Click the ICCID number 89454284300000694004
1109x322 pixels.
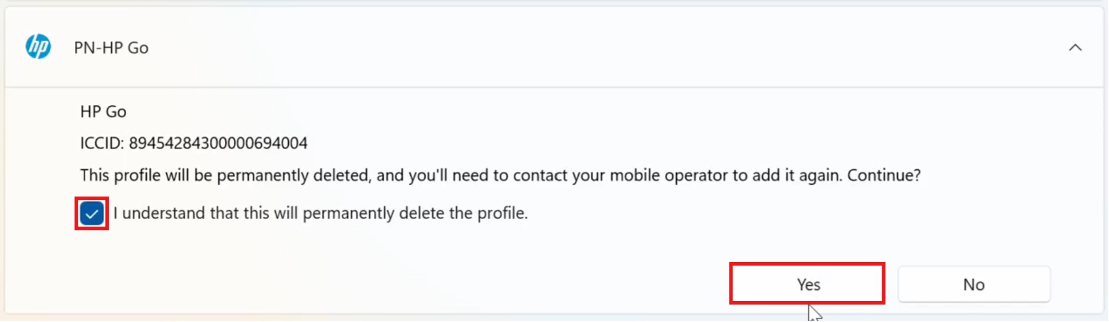pyautogui.click(x=218, y=143)
